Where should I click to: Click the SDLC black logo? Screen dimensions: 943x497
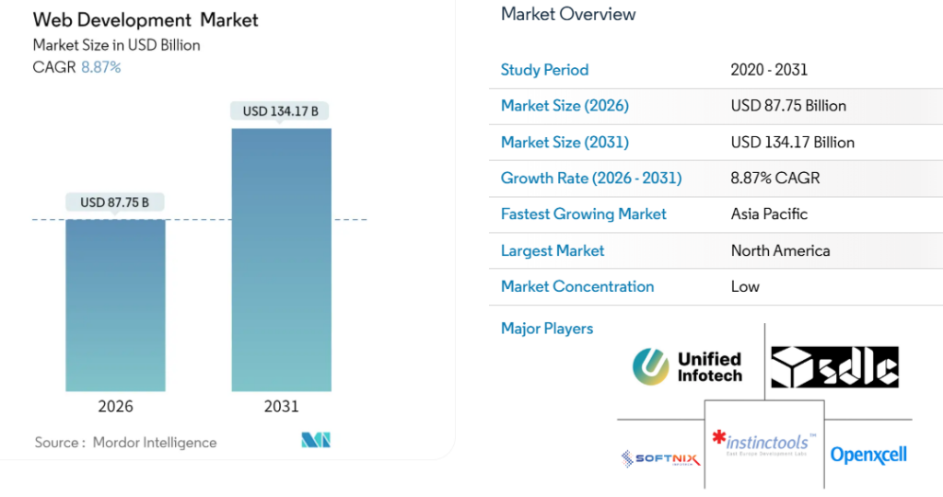tap(834, 367)
